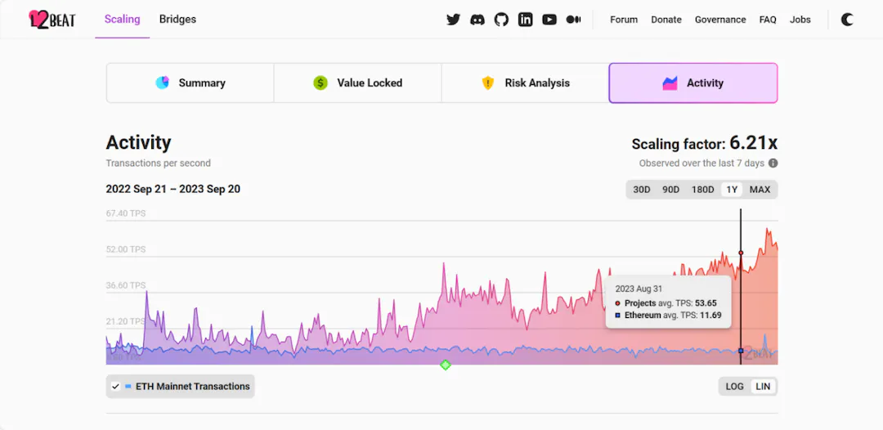Click the L2BEAT logo
The image size is (883, 430).
coord(52,19)
